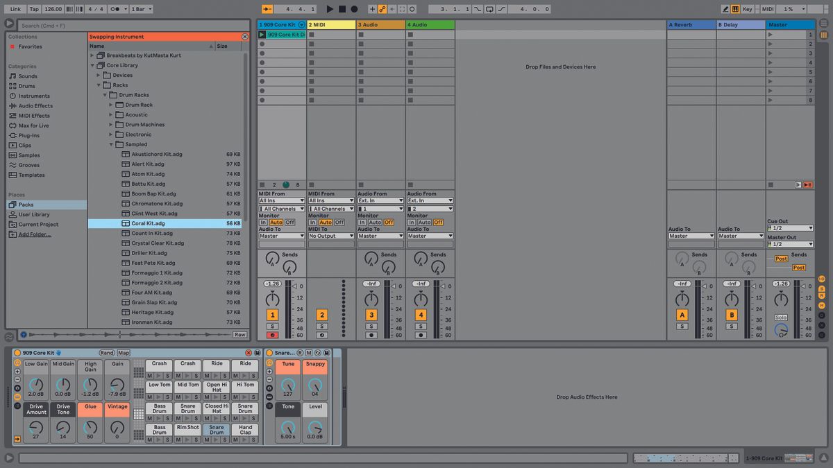This screenshot has height=468, width=833.
Task: Deactivate track 1 by clicking its activator
Action: pyautogui.click(x=272, y=314)
